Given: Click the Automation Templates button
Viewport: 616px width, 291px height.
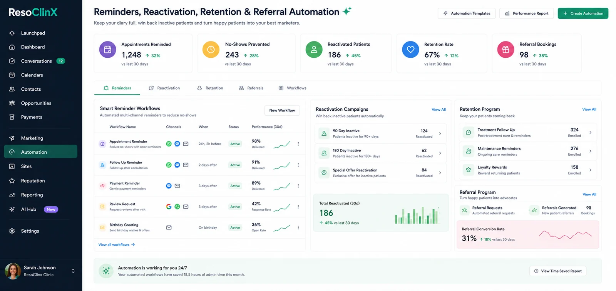Looking at the screenshot, I should 467,13.
